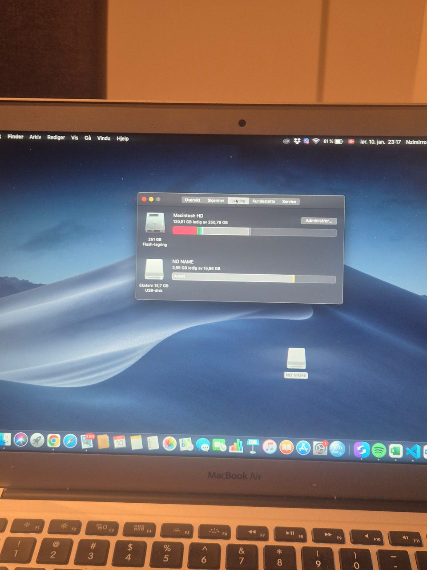Open System Preferences gear with badge
427x570 pixels.
320,448
